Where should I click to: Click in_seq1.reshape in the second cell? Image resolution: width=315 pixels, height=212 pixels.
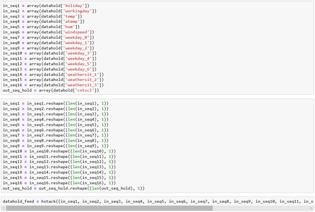pyautogui.click(x=45, y=103)
